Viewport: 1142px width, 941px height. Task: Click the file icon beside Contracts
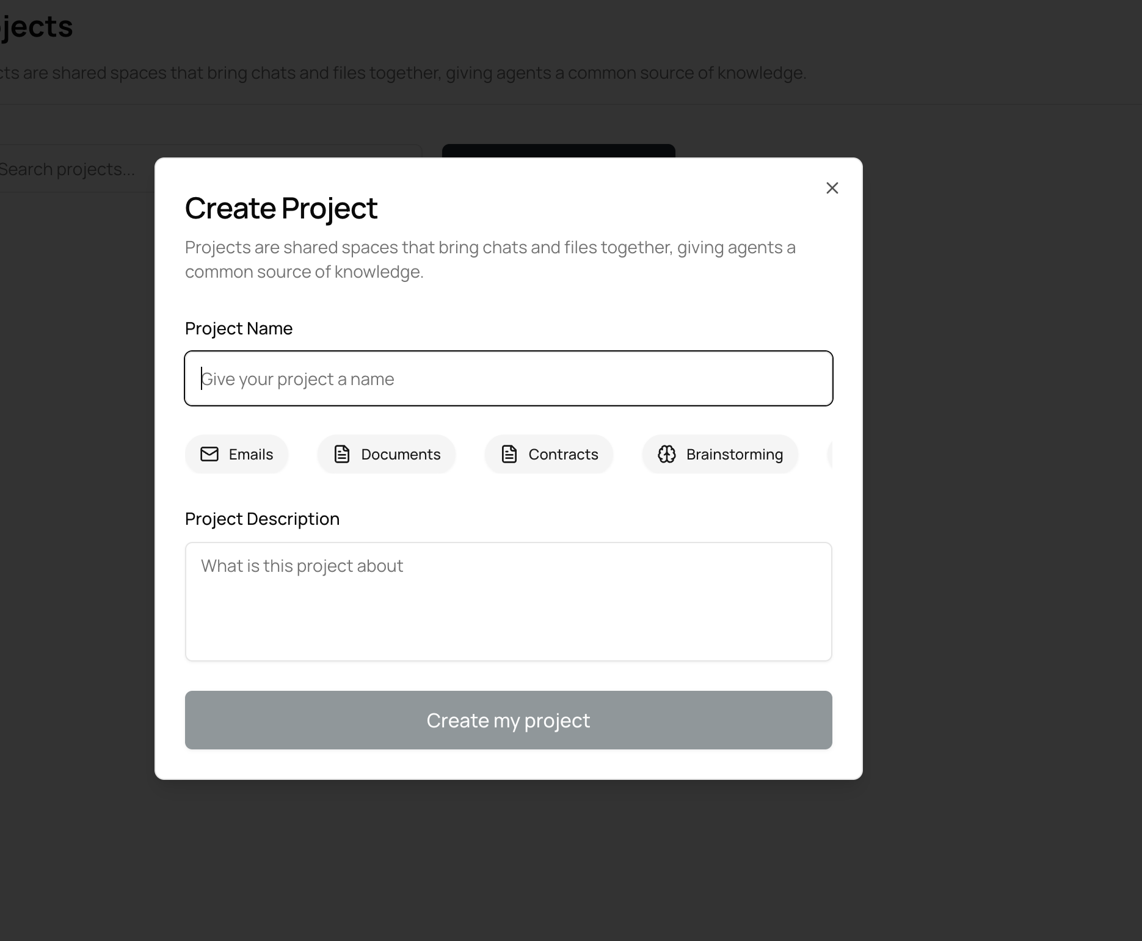point(509,454)
